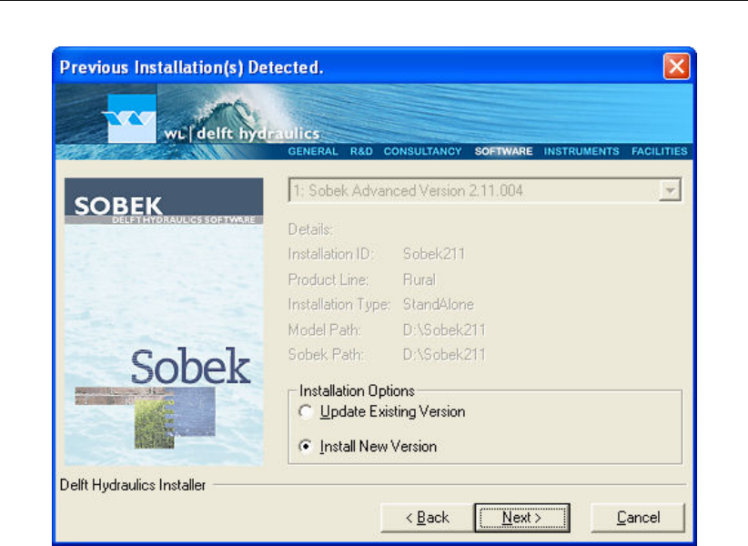The image size is (748, 546).
Task: Cancel the installation
Action: tap(638, 518)
